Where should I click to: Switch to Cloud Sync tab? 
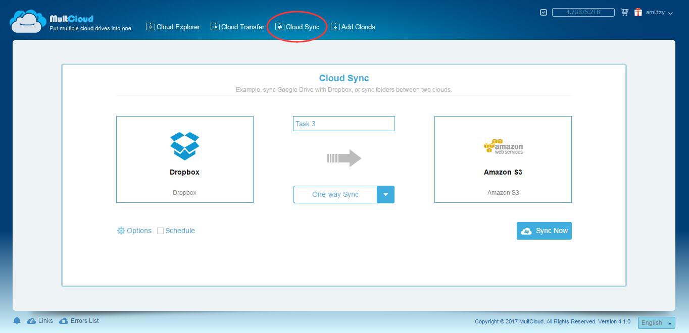tap(297, 27)
